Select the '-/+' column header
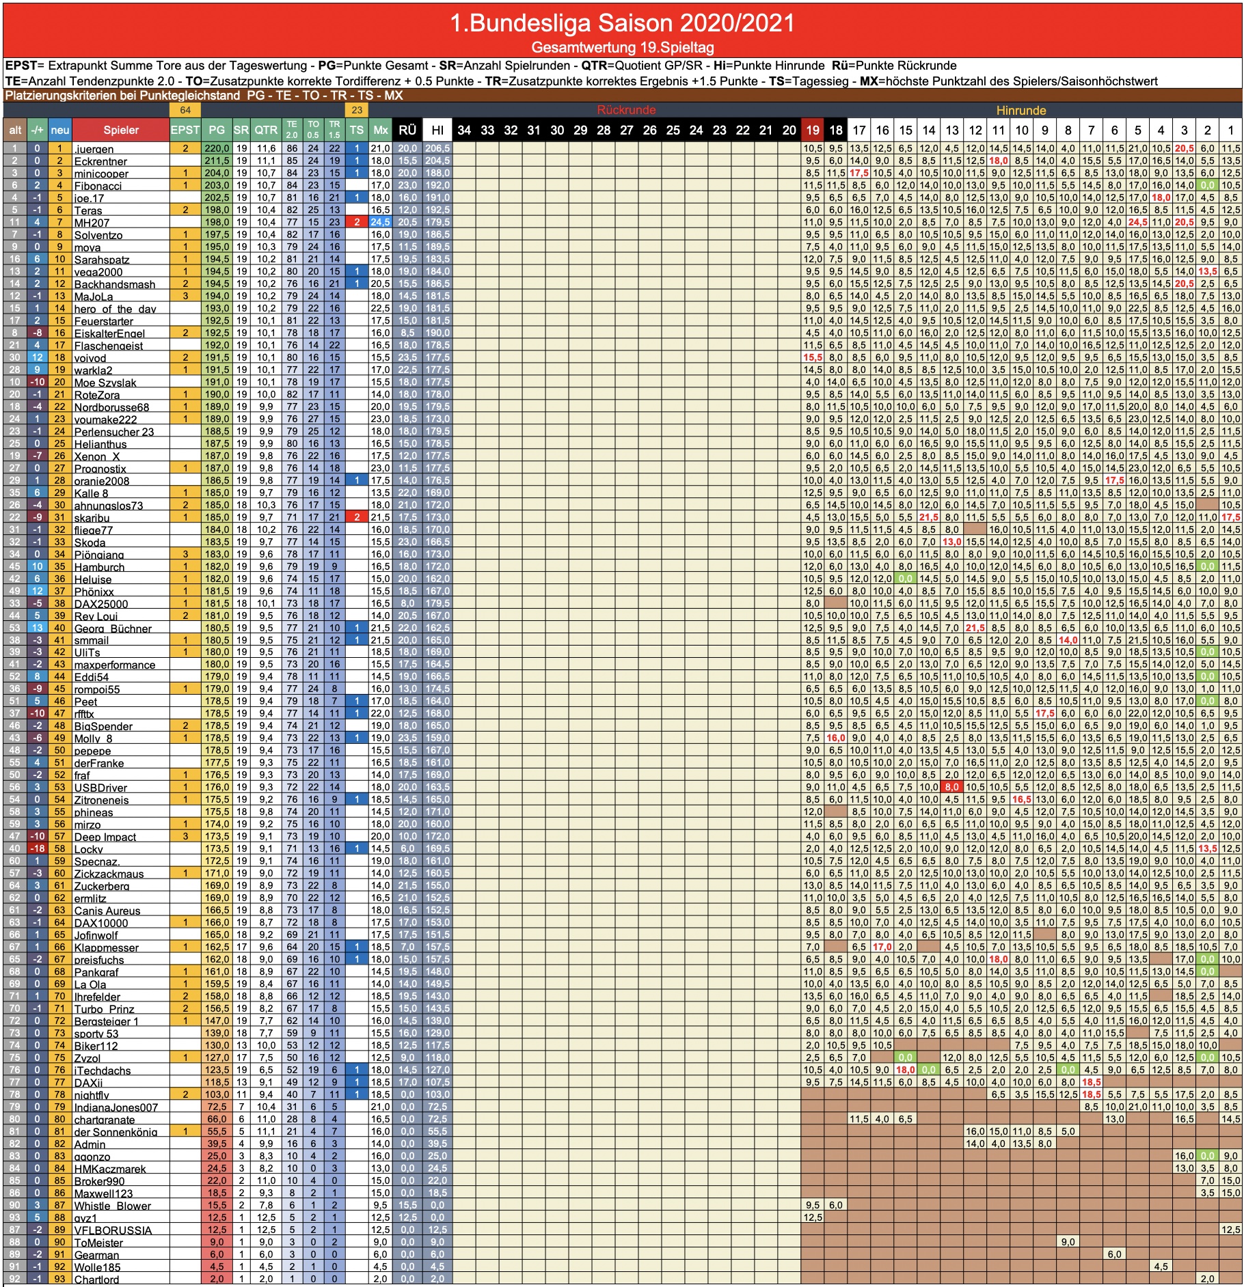Viewport: 1244px width, 1287px height. click(38, 130)
